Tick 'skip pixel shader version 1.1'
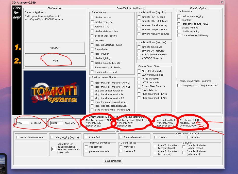The image size is (238, 174). [x=92, y=90]
